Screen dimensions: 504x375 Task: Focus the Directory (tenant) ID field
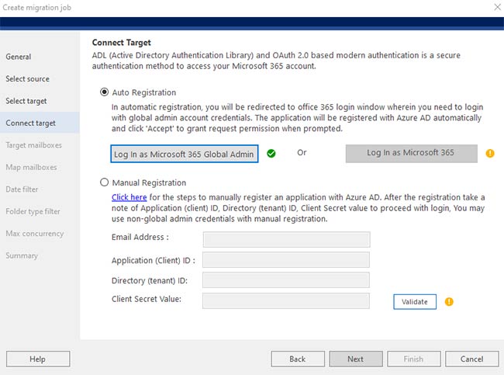[286, 280]
